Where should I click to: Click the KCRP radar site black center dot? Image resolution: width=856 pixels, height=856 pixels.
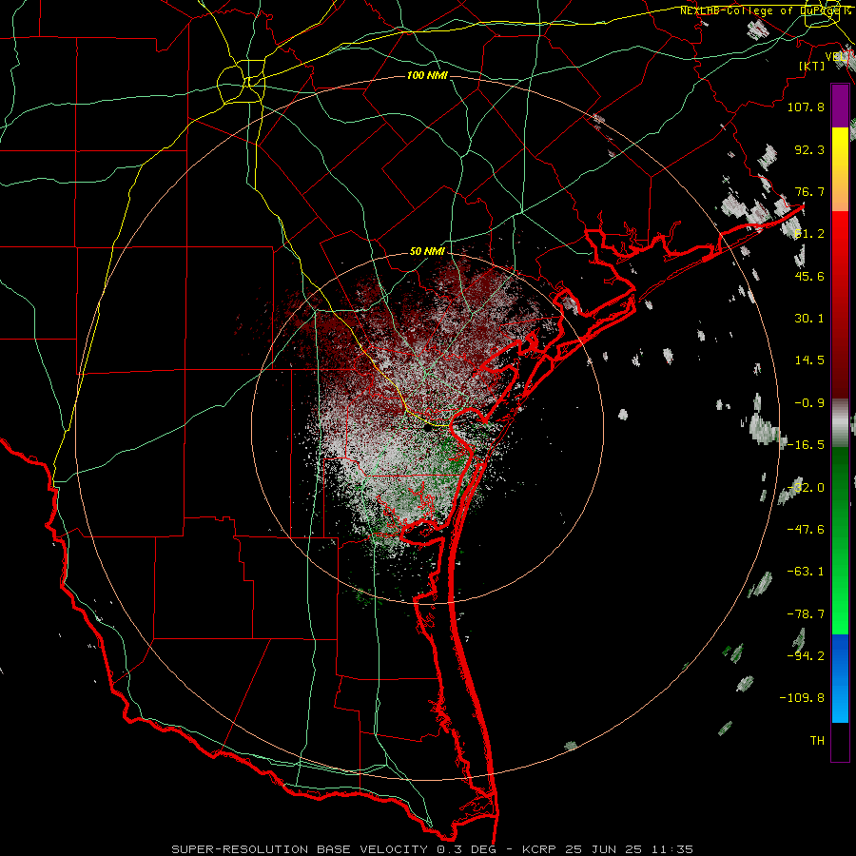point(428,427)
